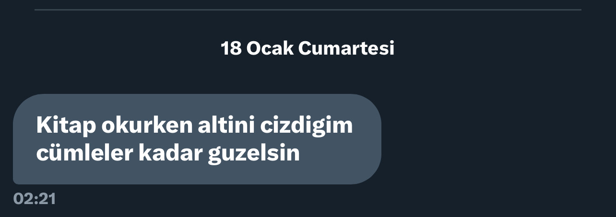The height and width of the screenshot is (217, 616).
Task: Click the word kadar in the message
Action: coord(168,153)
